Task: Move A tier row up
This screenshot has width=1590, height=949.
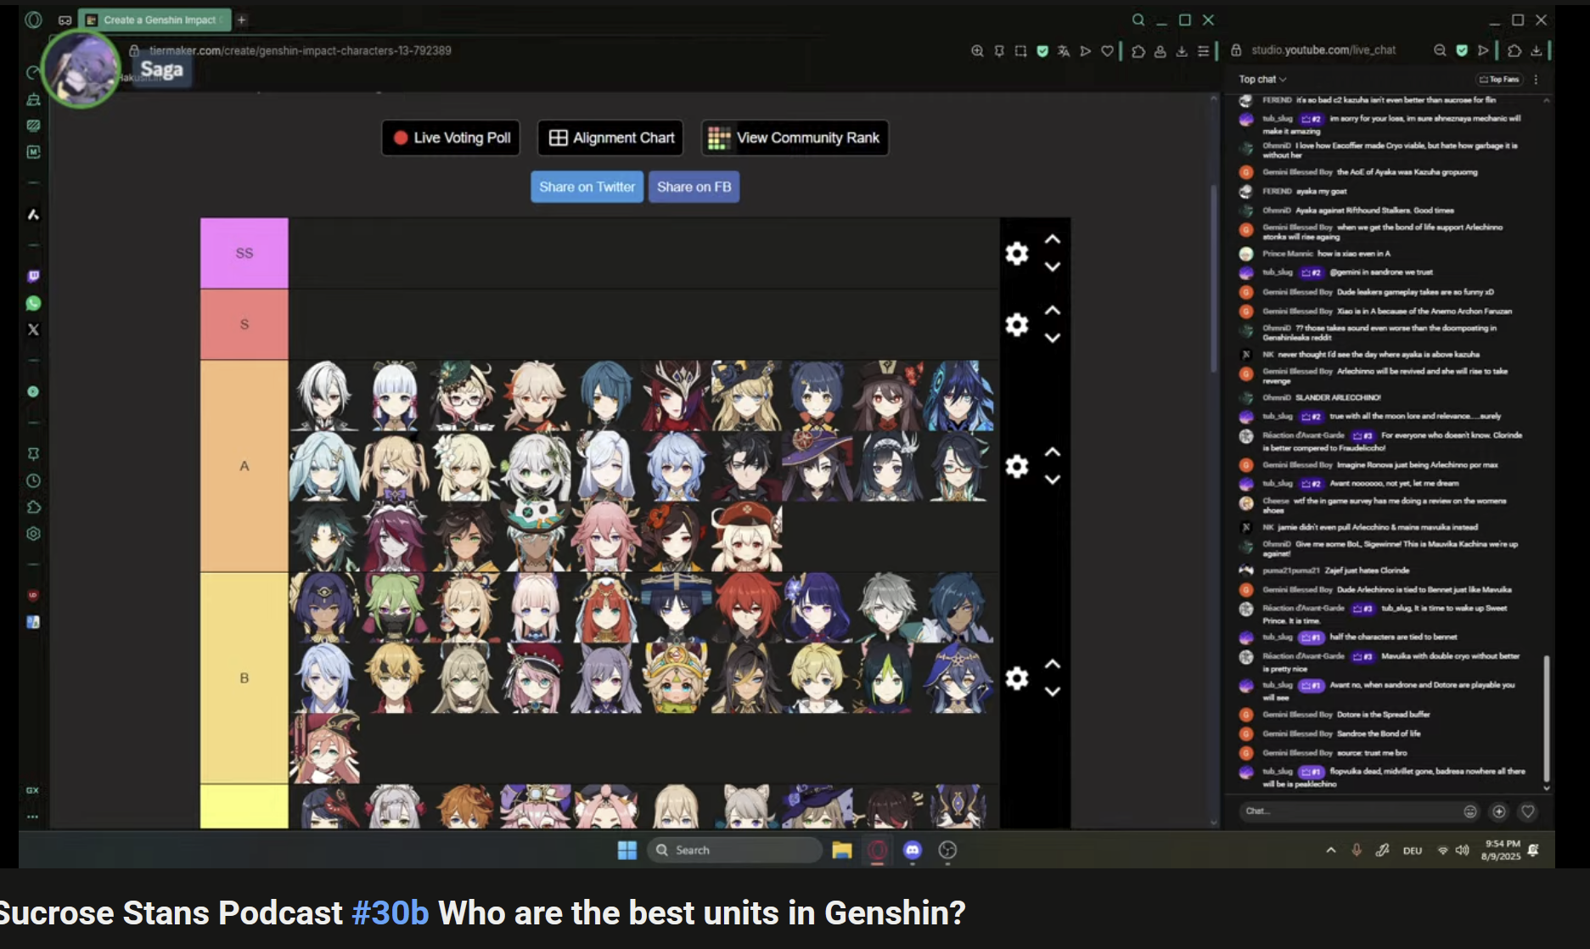Action: [x=1053, y=452]
